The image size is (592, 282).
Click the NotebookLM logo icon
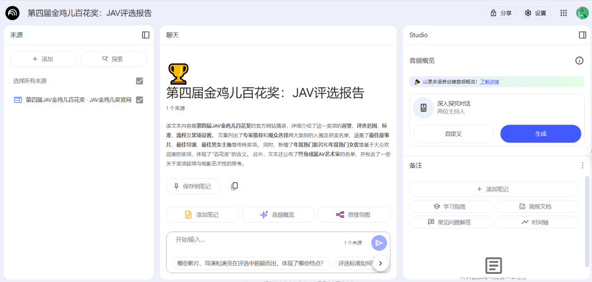click(x=13, y=13)
